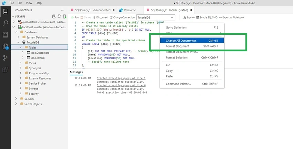
Task: Open the View menu
Action: pyautogui.click(x=29, y=3)
